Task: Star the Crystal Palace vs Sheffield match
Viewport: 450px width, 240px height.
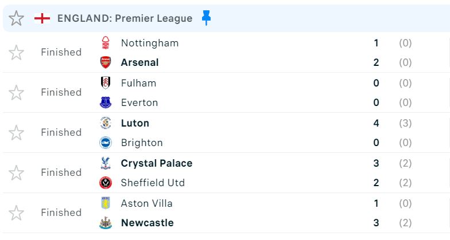Action: [17, 173]
